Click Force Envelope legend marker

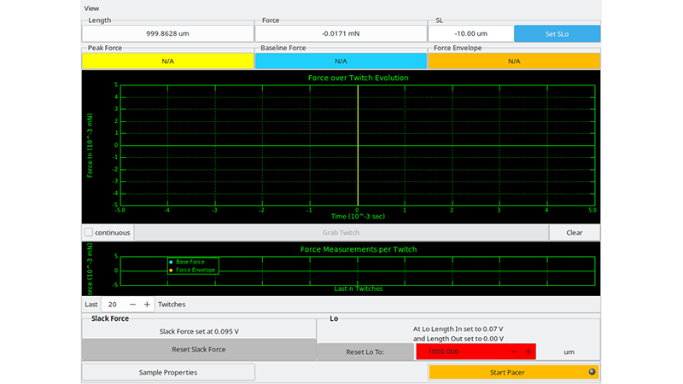click(171, 271)
